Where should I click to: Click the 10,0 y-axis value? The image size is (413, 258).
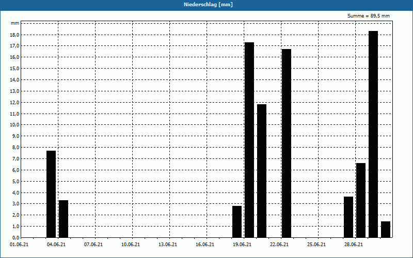pos(15,125)
